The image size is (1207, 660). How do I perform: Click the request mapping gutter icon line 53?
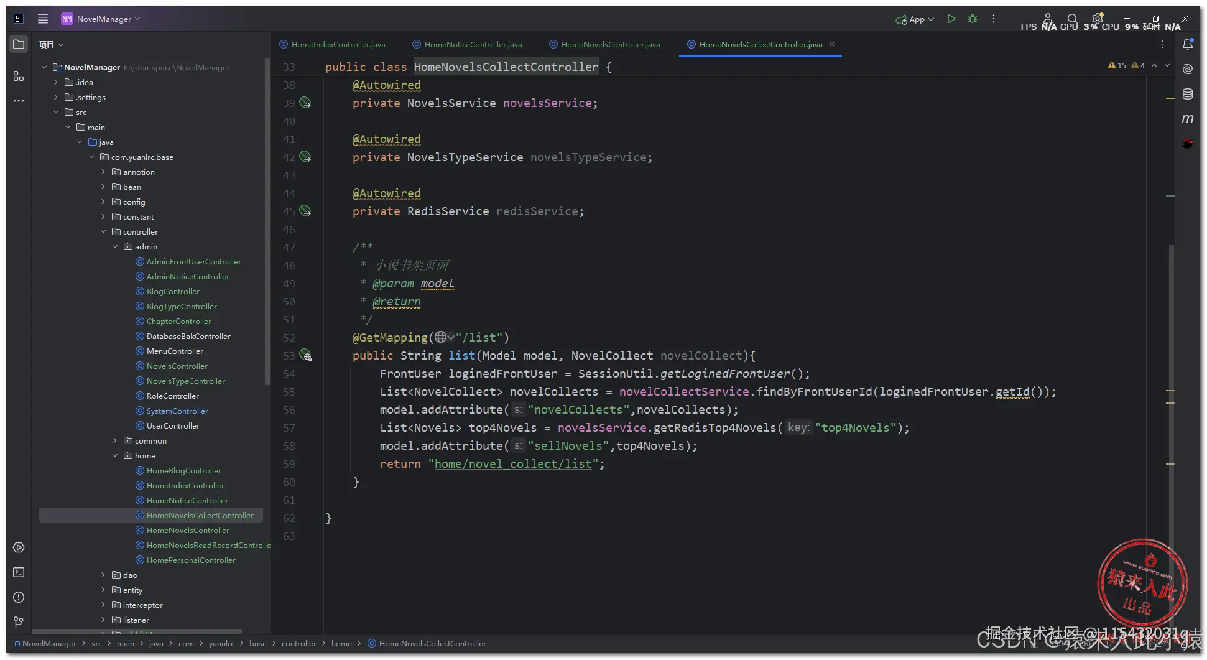[x=305, y=355]
